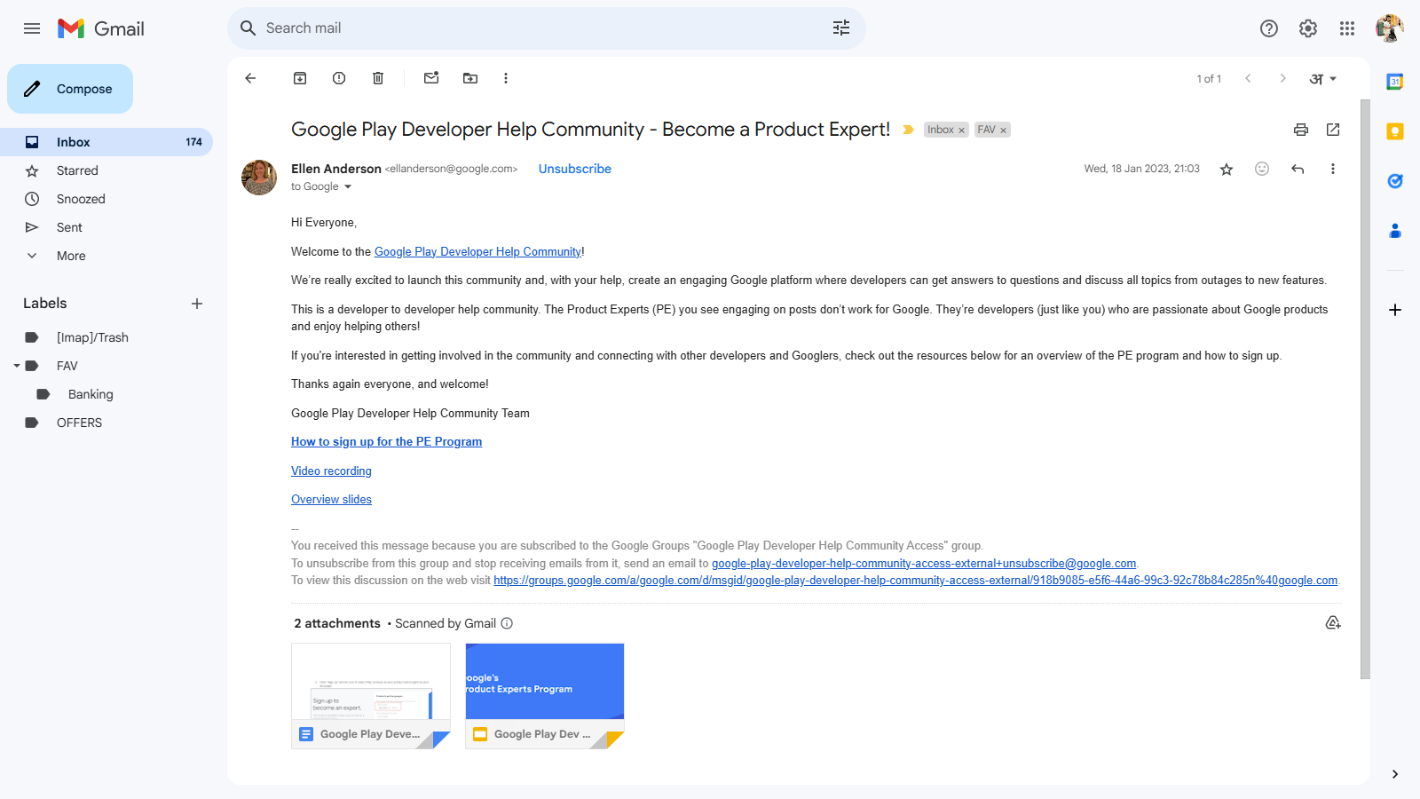Screen dimensions: 1420x799
Task: Print all with the printer icon
Action: tap(1301, 130)
